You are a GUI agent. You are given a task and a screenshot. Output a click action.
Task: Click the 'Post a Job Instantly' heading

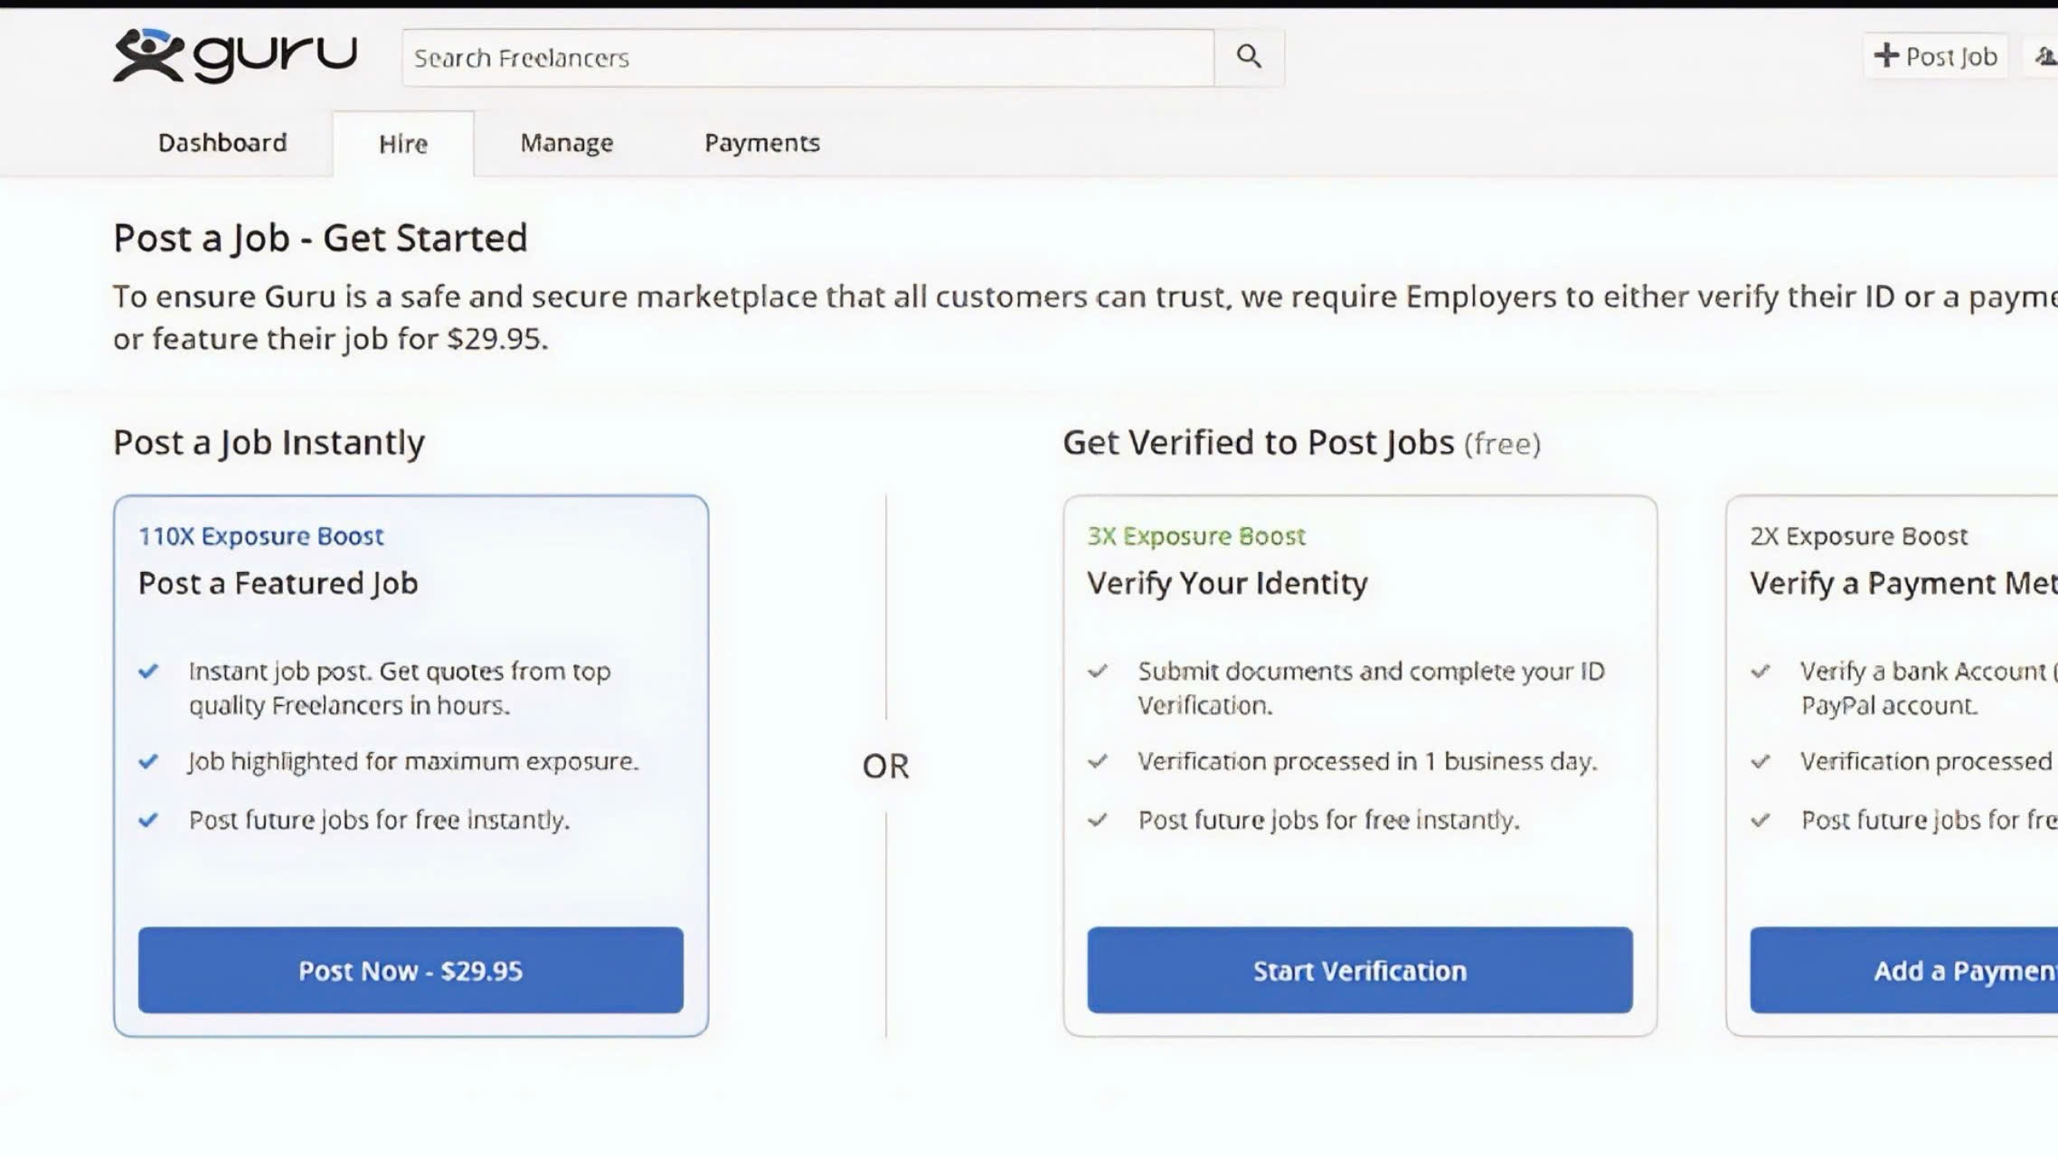[x=269, y=442]
